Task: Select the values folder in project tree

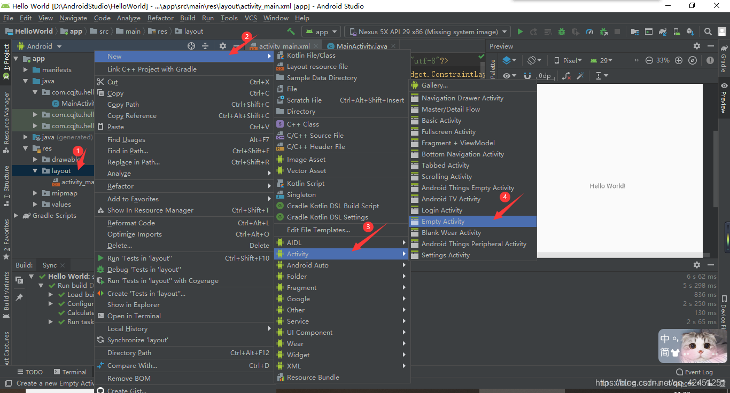Action: 61,205
